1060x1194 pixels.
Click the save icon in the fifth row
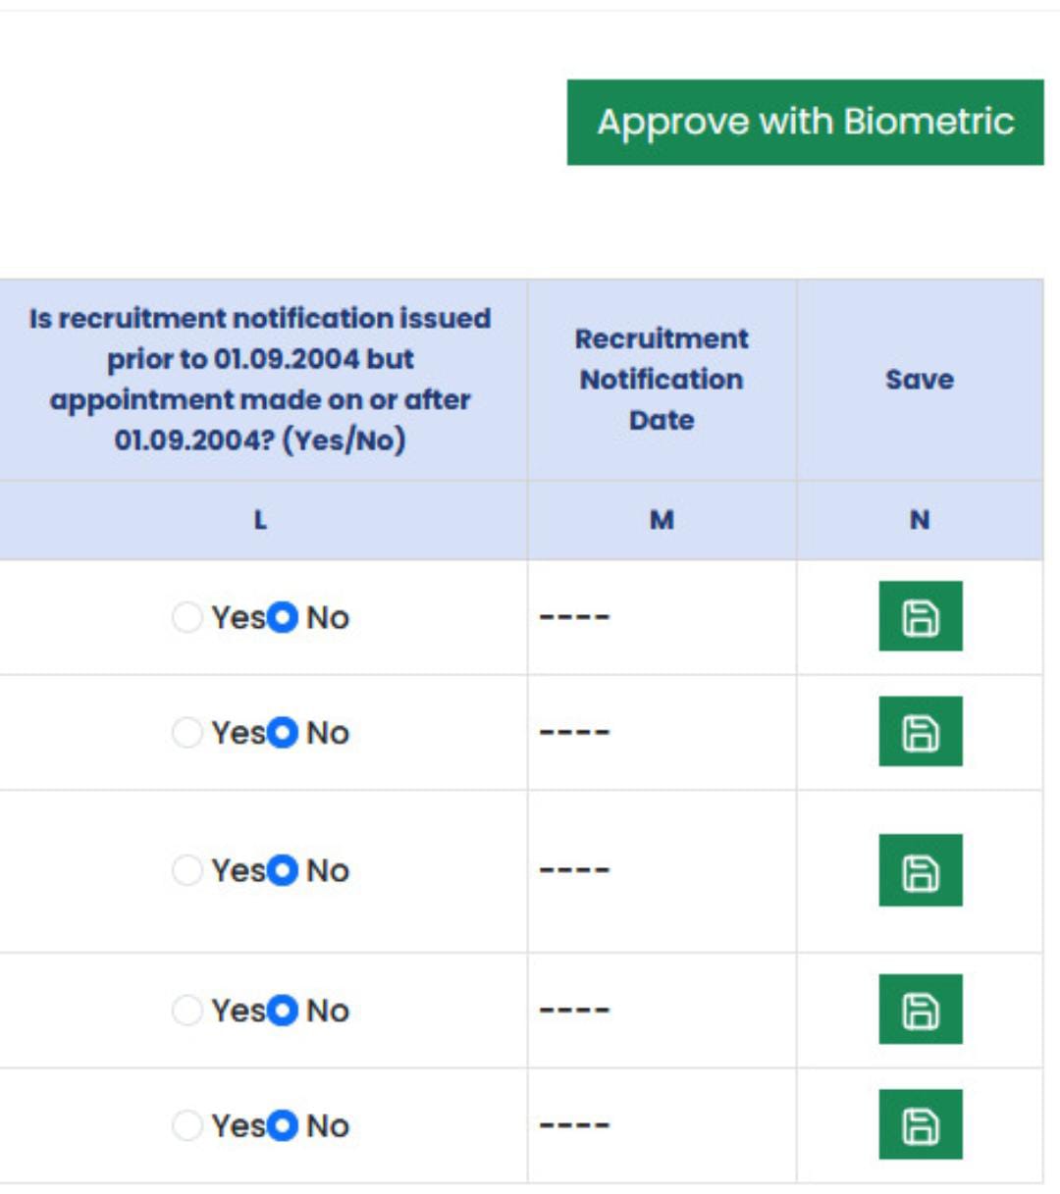(920, 1124)
